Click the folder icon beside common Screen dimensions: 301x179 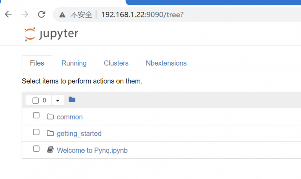pyautogui.click(x=50, y=116)
